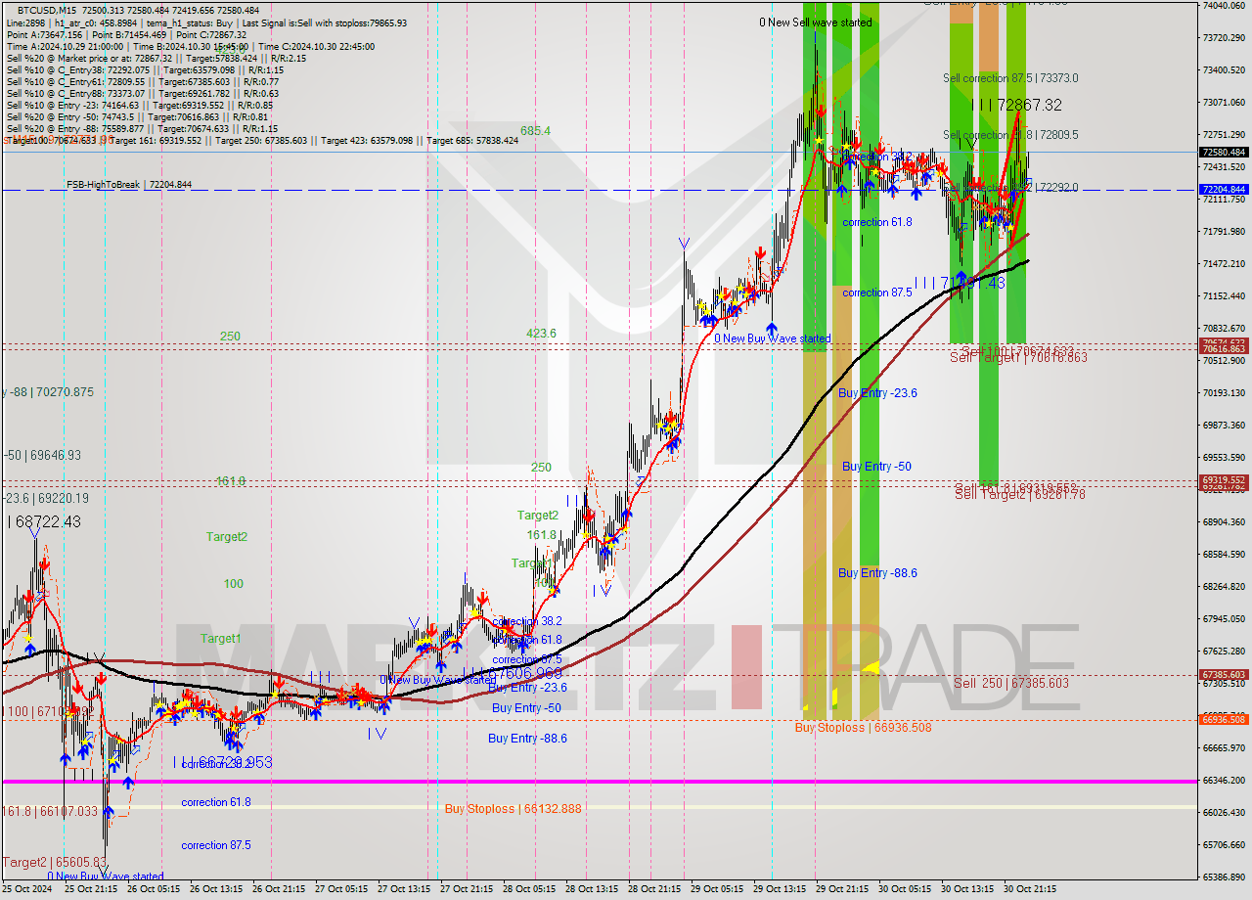1252x900 pixels.
Task: Click the 'Sell 250 | 67385.603' label
Action: (1011, 683)
